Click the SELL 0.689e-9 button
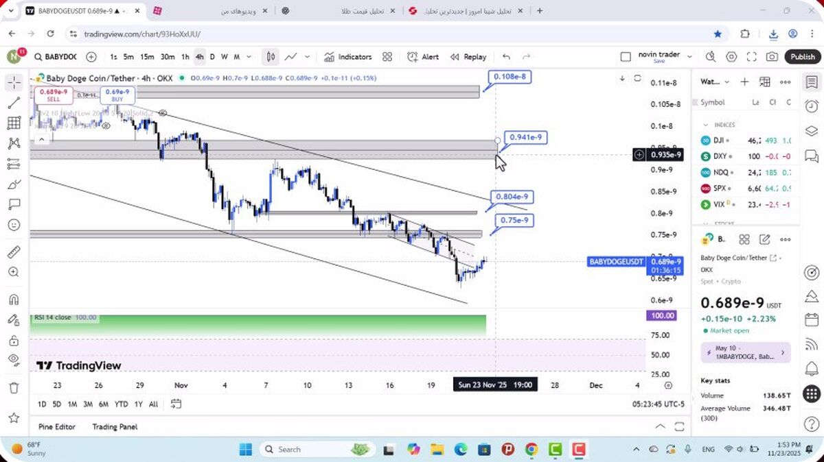The height and width of the screenshot is (462, 824). [x=53, y=95]
